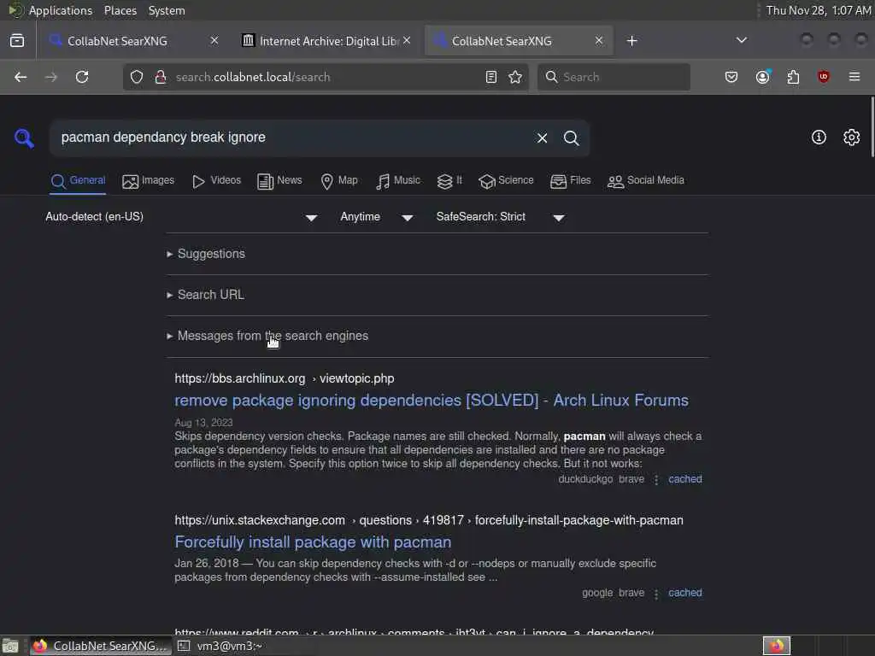Clear the search query with the X icon
This screenshot has width=875, height=656.
[x=542, y=138]
